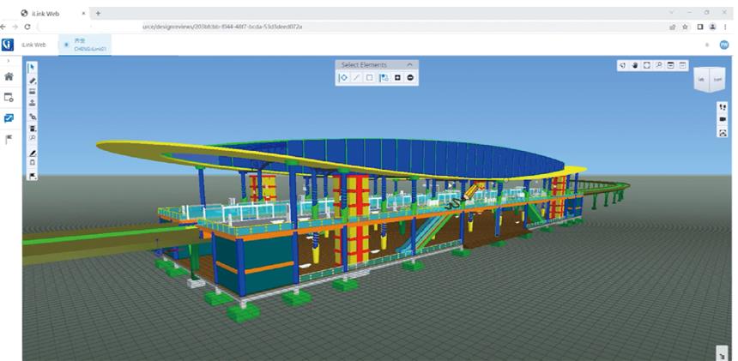Click the camera icon on the right
Image resolution: width=738 pixels, height=361 pixels.
pos(723,120)
